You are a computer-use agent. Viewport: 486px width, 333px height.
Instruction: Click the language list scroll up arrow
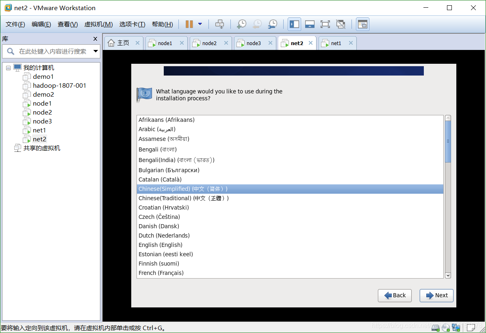coord(448,118)
